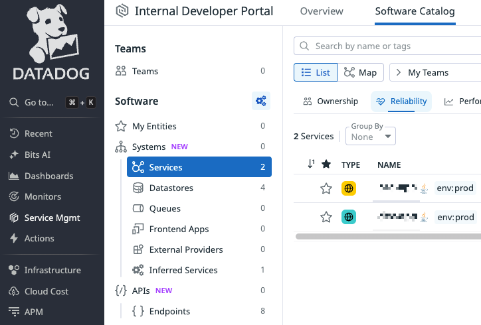The height and width of the screenshot is (325, 481).
Task: Switch to List view
Action: pyautogui.click(x=316, y=72)
